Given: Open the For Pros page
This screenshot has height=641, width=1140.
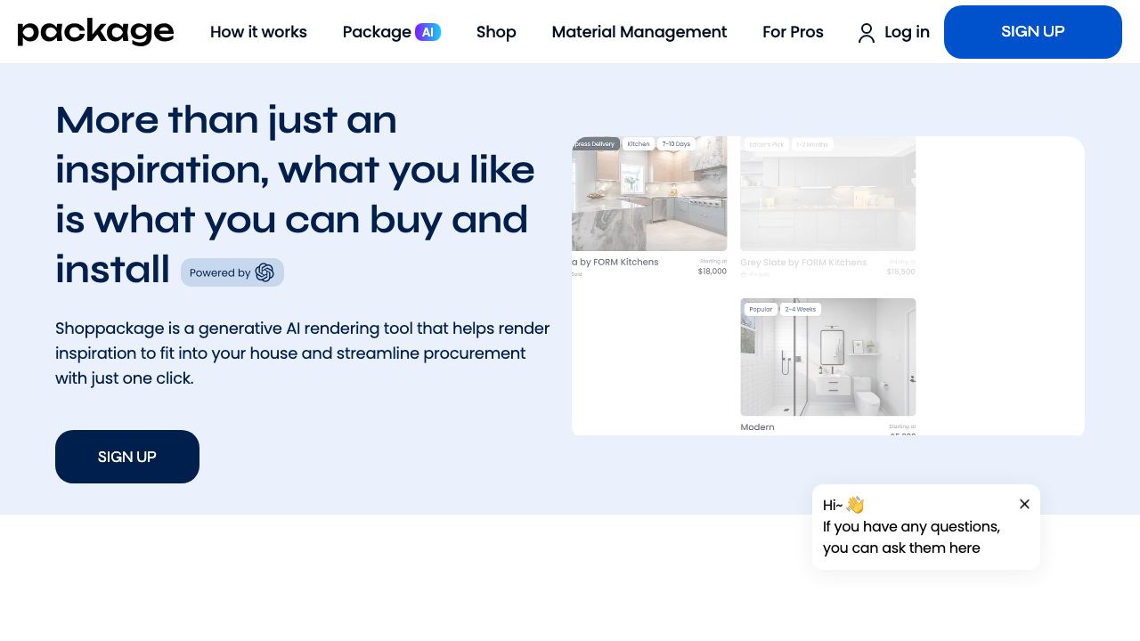Looking at the screenshot, I should 793,32.
